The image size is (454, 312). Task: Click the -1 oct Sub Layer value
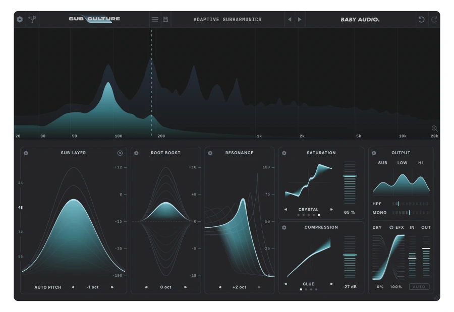pos(92,287)
